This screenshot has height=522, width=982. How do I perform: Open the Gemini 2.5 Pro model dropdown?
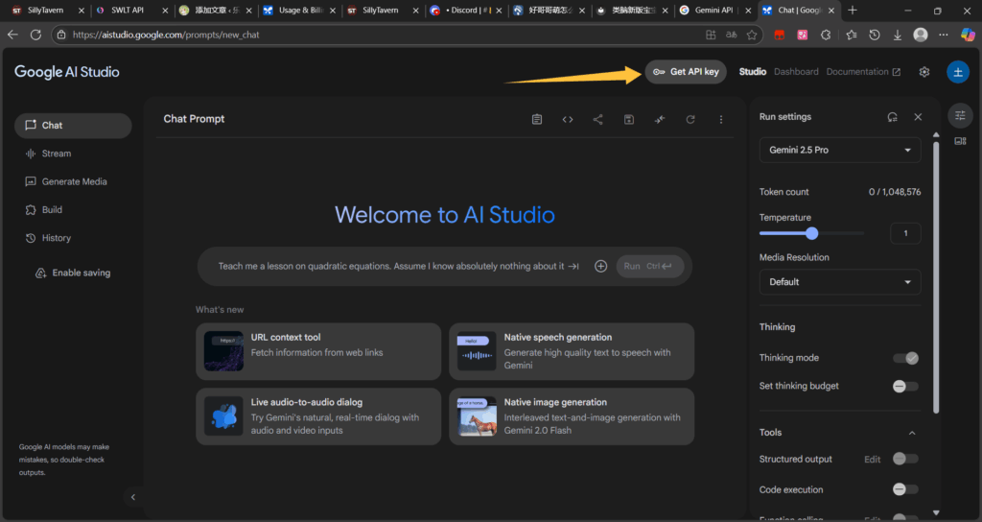(x=839, y=151)
